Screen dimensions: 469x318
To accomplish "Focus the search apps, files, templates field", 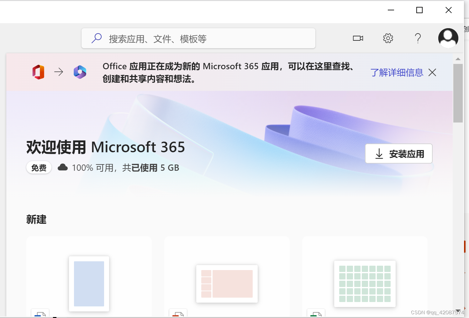I will tap(198, 38).
